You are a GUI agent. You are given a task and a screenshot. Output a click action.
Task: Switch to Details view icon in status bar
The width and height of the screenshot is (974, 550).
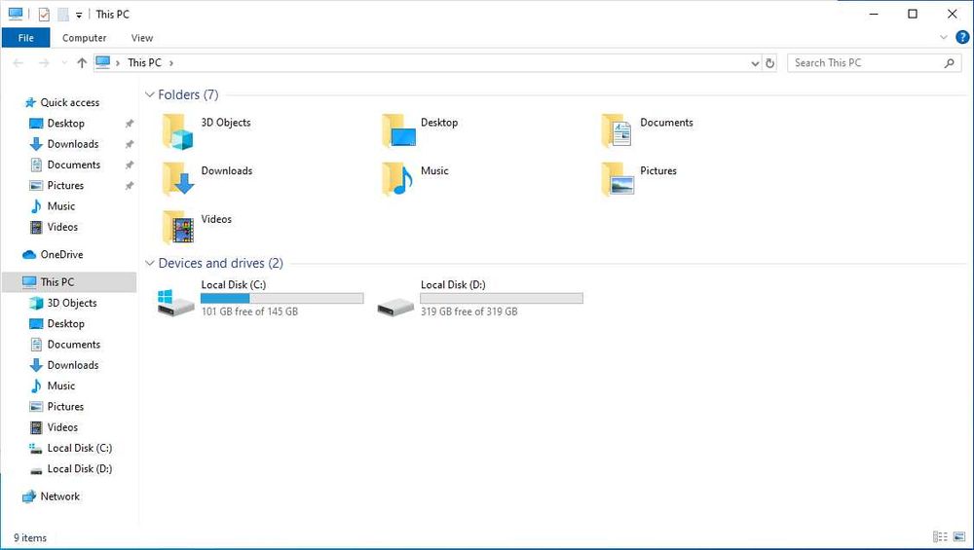pos(940,537)
